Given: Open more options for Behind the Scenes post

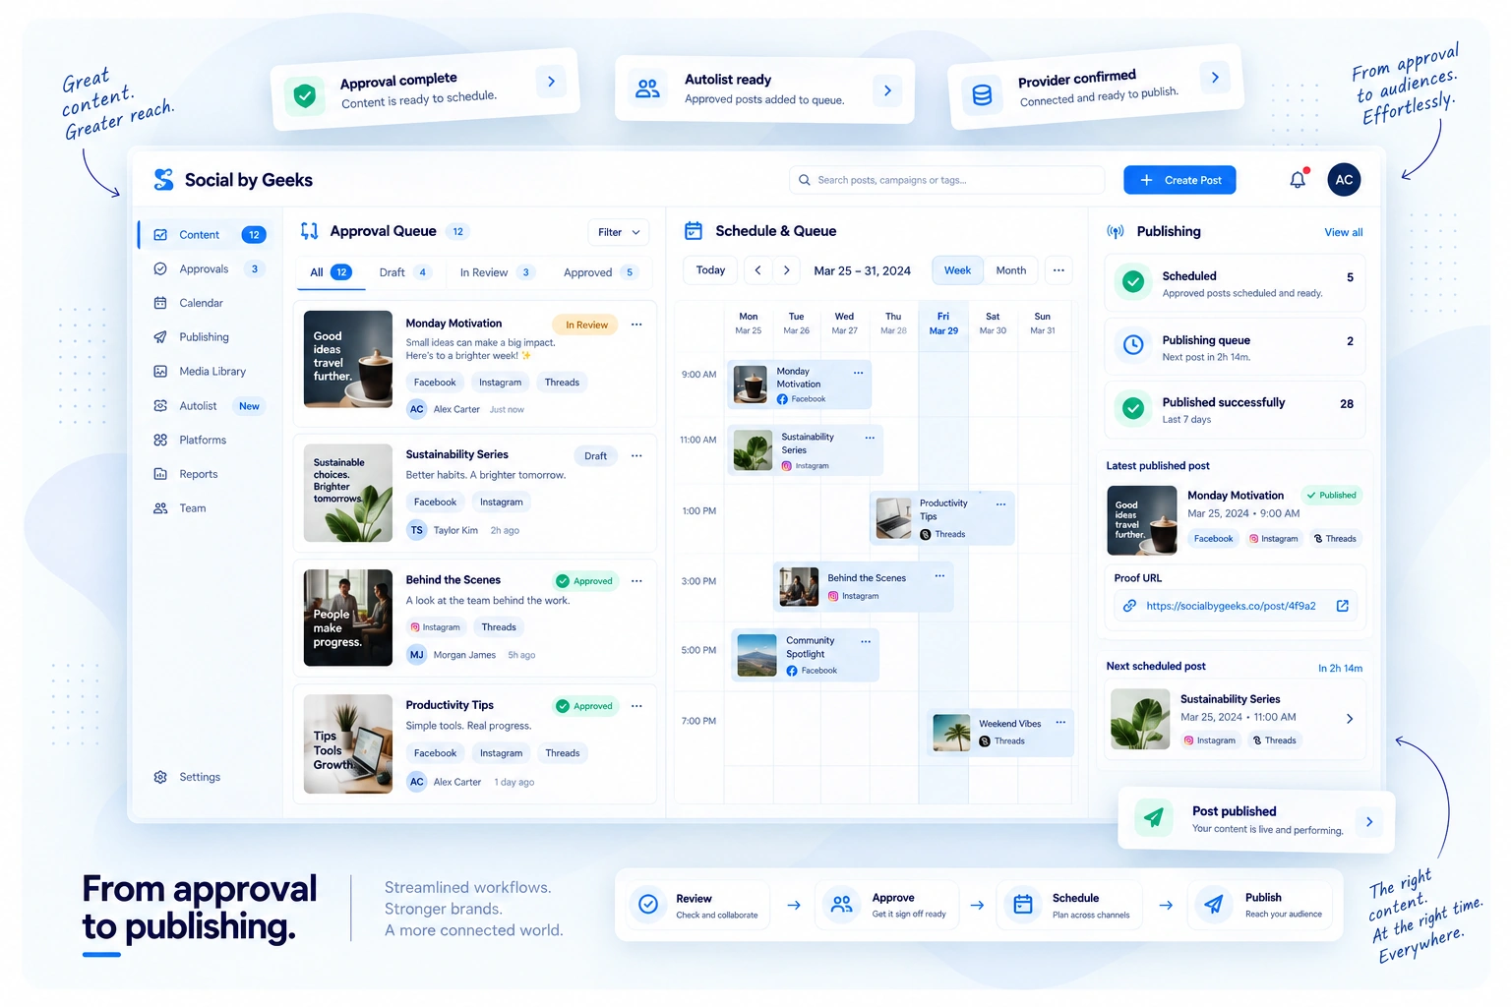Looking at the screenshot, I should pyautogui.click(x=636, y=581).
